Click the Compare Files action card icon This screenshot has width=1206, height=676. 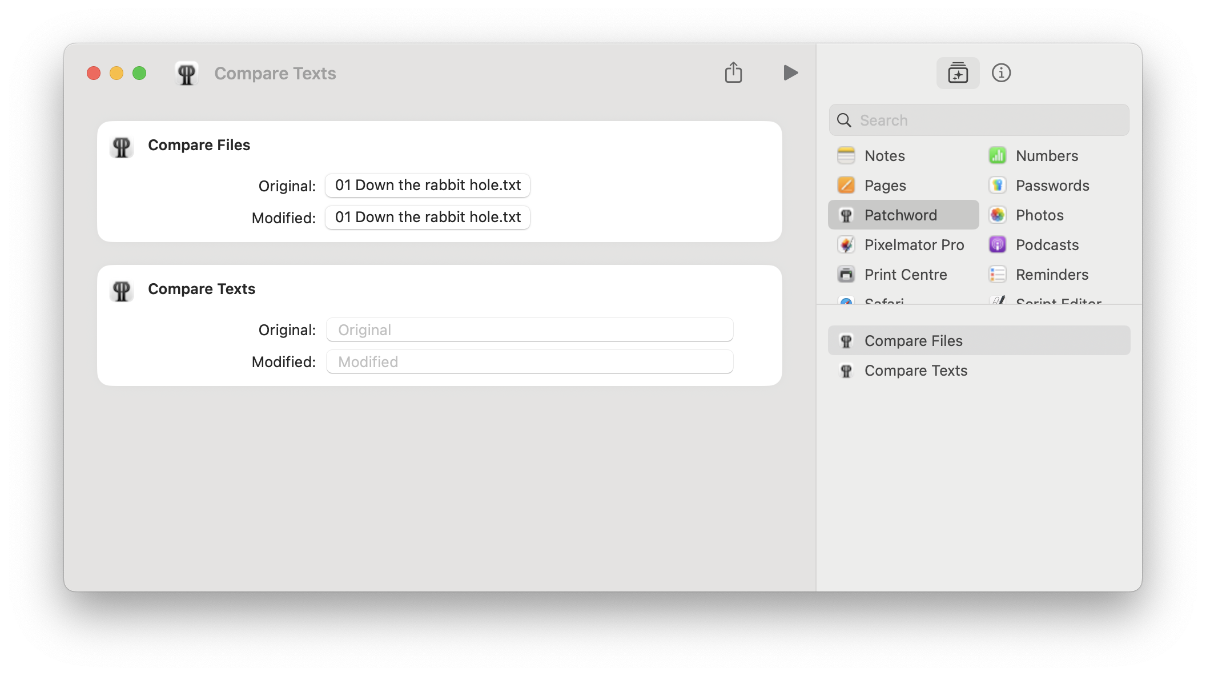pos(122,146)
